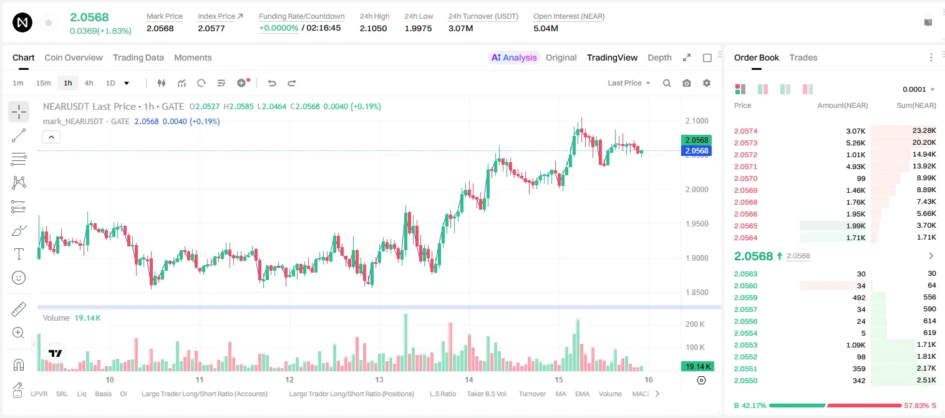Select the text annotation tool
Viewport: 945px width, 418px height.
point(19,254)
